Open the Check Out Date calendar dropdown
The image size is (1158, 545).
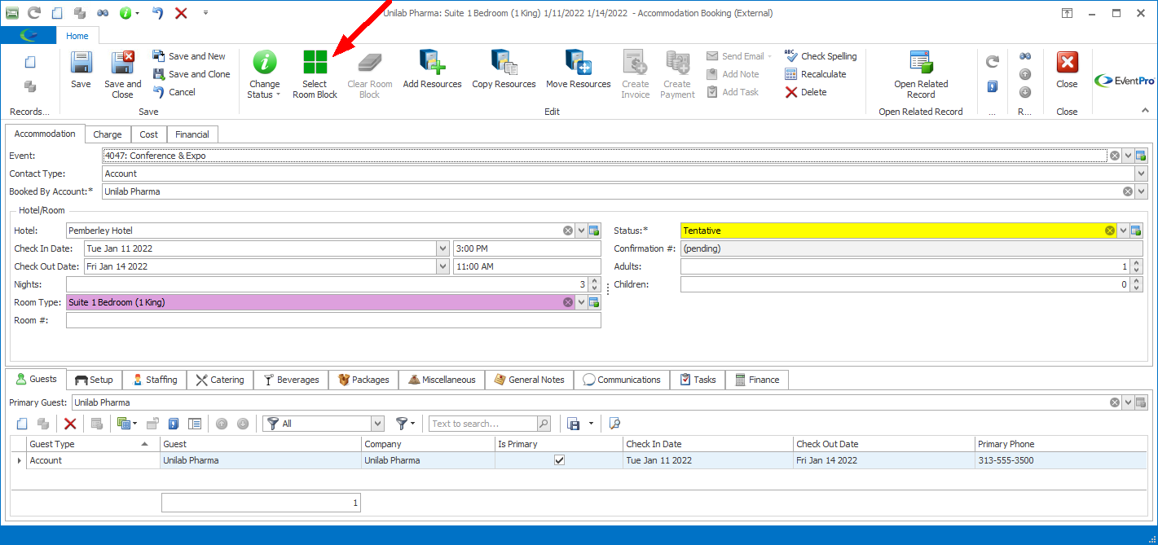[443, 266]
